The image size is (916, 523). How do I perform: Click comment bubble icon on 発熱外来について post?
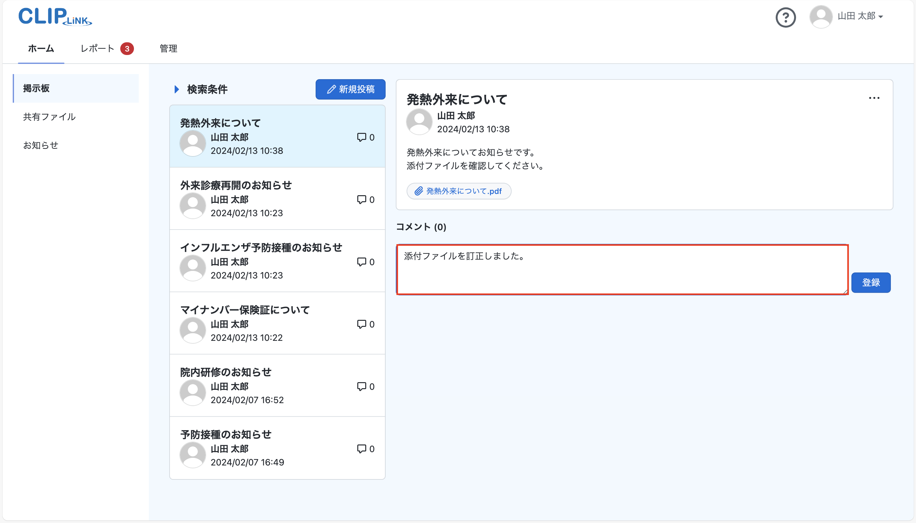361,137
